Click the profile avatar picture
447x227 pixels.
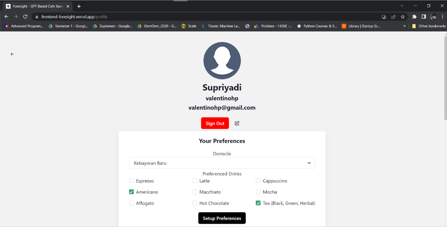click(222, 61)
